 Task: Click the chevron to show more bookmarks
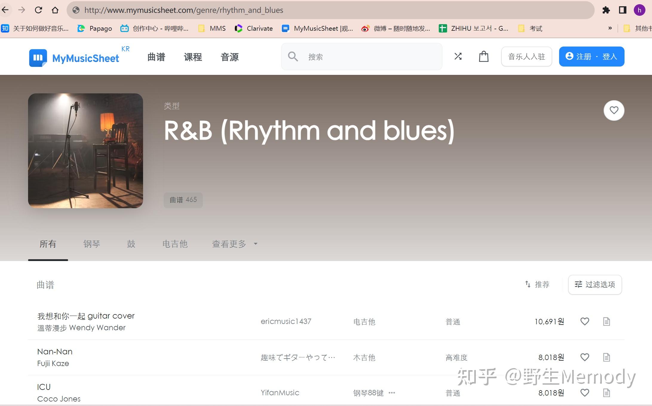[x=610, y=28]
